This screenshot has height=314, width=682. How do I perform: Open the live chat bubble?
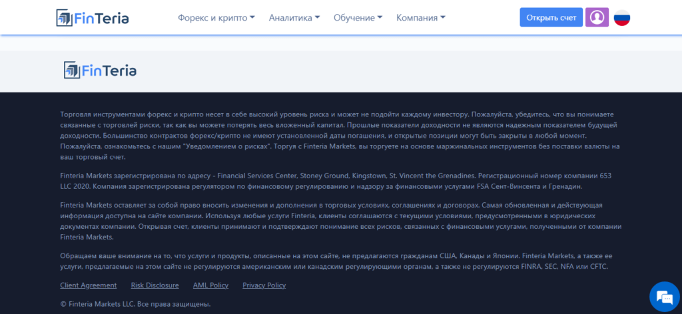[x=665, y=297]
